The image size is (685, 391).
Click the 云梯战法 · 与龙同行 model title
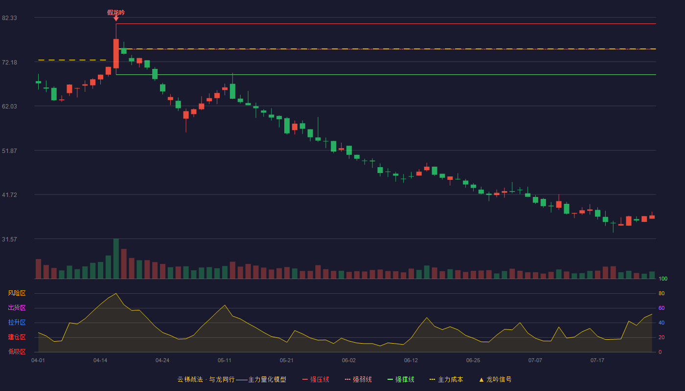(x=232, y=379)
